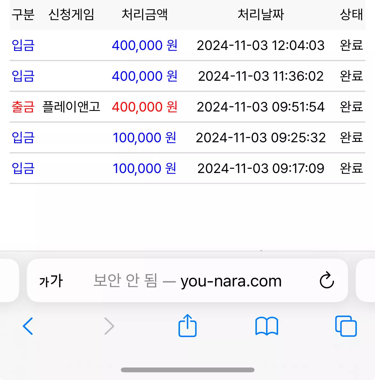This screenshot has width=375, height=380.
Task: Select the 신청게임 column header
Action: [x=71, y=14]
